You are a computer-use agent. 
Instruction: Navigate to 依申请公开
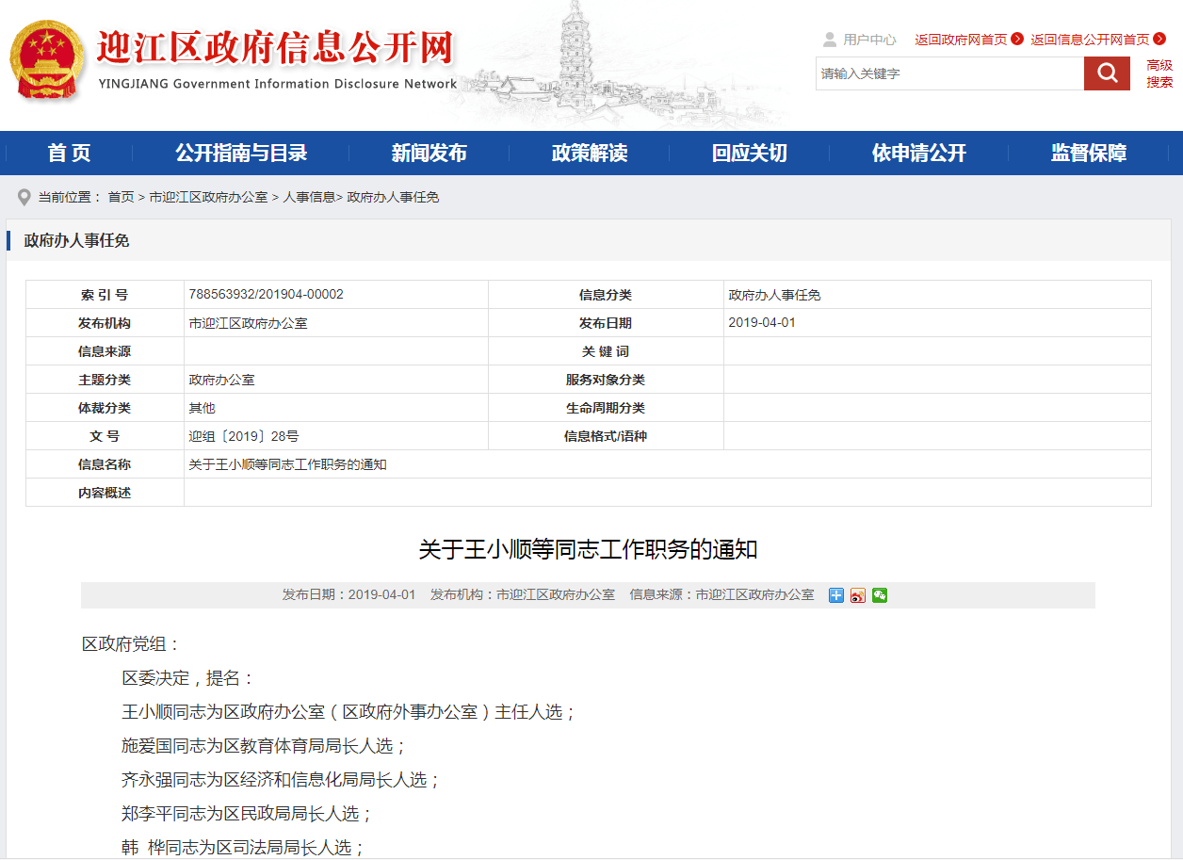point(919,154)
